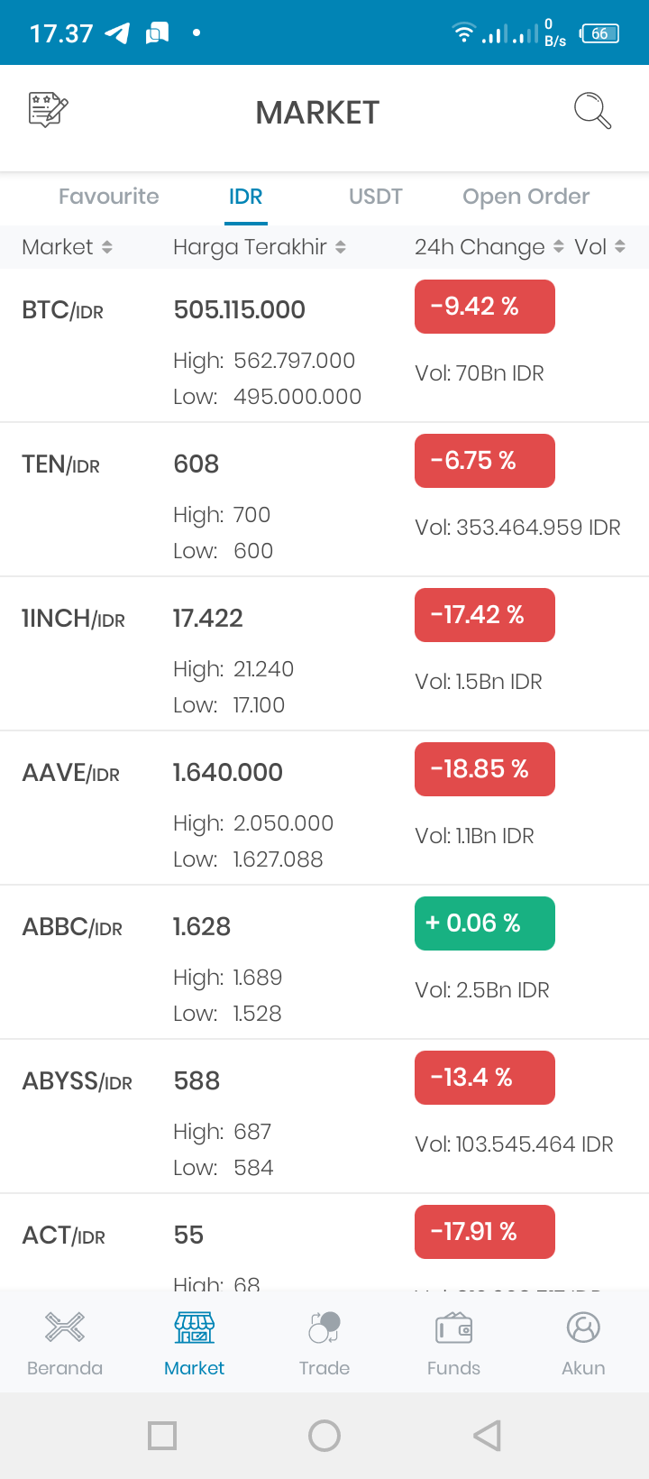Open the search magnifier icon
This screenshot has width=649, height=1479.
tap(592, 111)
